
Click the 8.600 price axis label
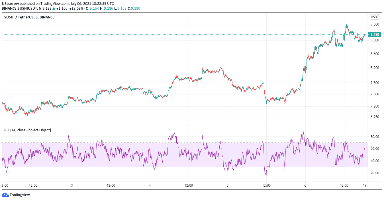[x=374, y=54]
